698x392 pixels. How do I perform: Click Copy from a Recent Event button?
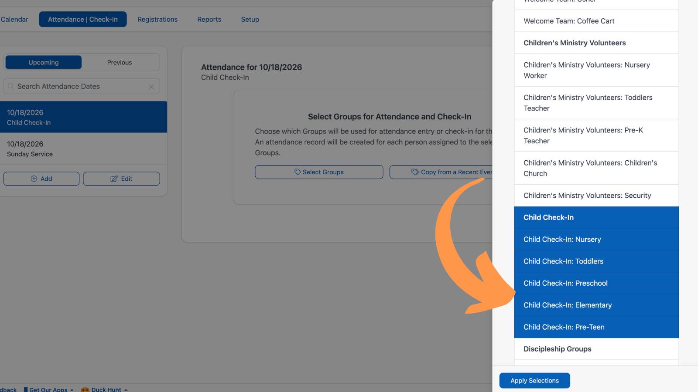coord(441,172)
